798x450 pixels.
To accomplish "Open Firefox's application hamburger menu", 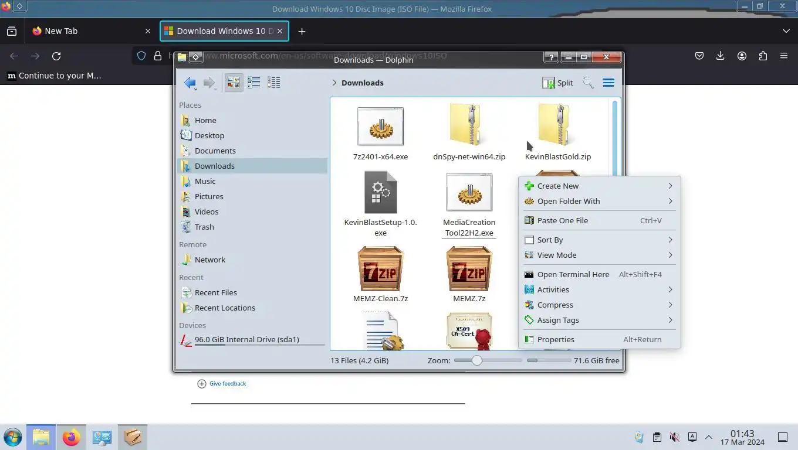I will [784, 56].
